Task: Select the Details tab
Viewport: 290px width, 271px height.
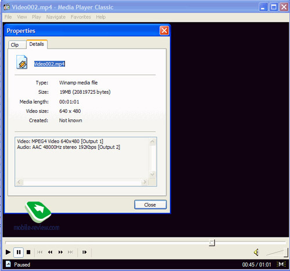Action: [37, 44]
